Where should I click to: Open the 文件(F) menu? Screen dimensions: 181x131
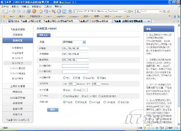click(5, 6)
